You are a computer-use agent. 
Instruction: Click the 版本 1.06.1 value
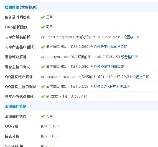click(50, 136)
